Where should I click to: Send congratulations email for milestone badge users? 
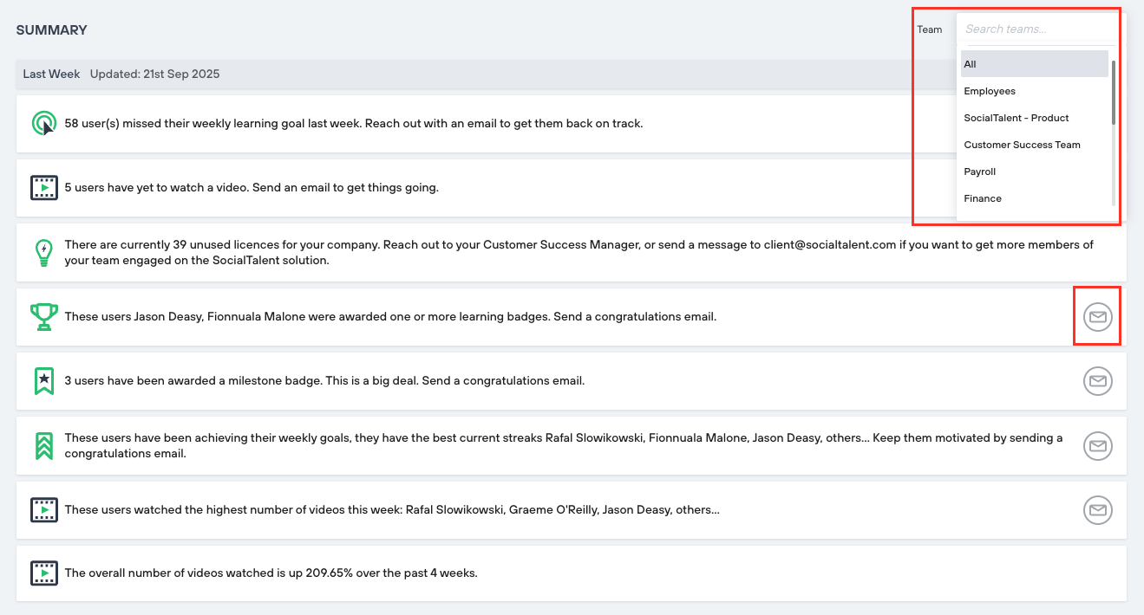tap(1097, 381)
